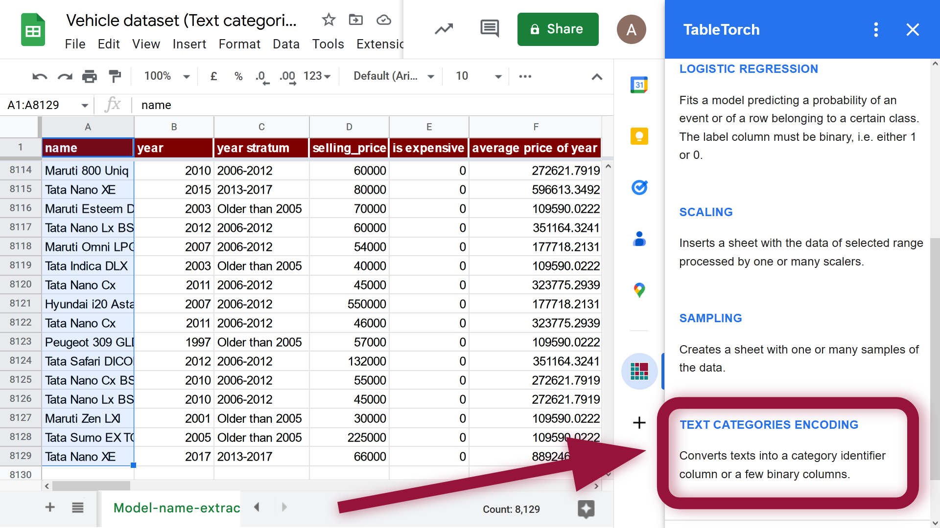Open Google Calendar side panel
The width and height of the screenshot is (940, 528).
pos(639,85)
